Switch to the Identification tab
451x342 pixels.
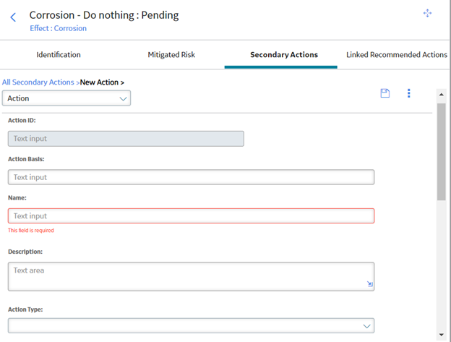(x=59, y=55)
